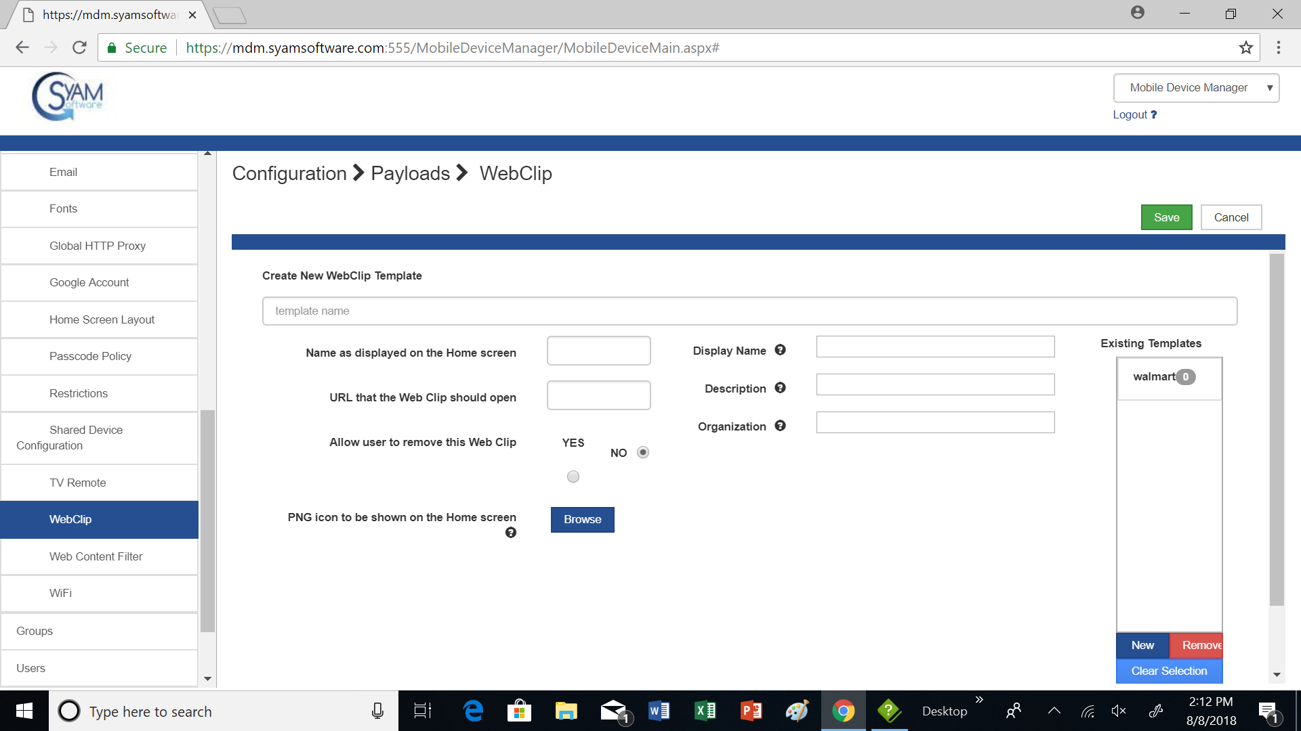Click the help icon beside Display Name

coord(780,350)
